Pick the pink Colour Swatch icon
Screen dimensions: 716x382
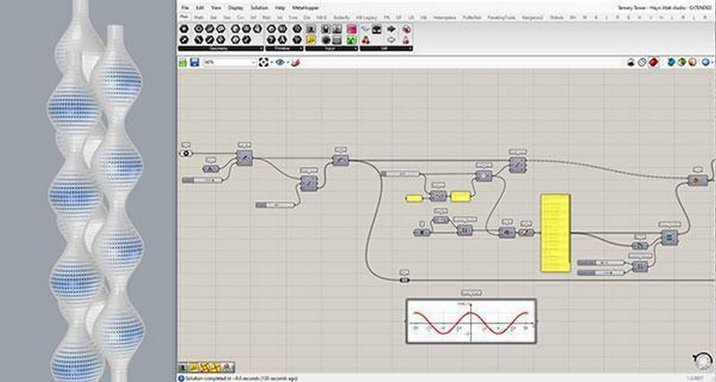coord(352,29)
